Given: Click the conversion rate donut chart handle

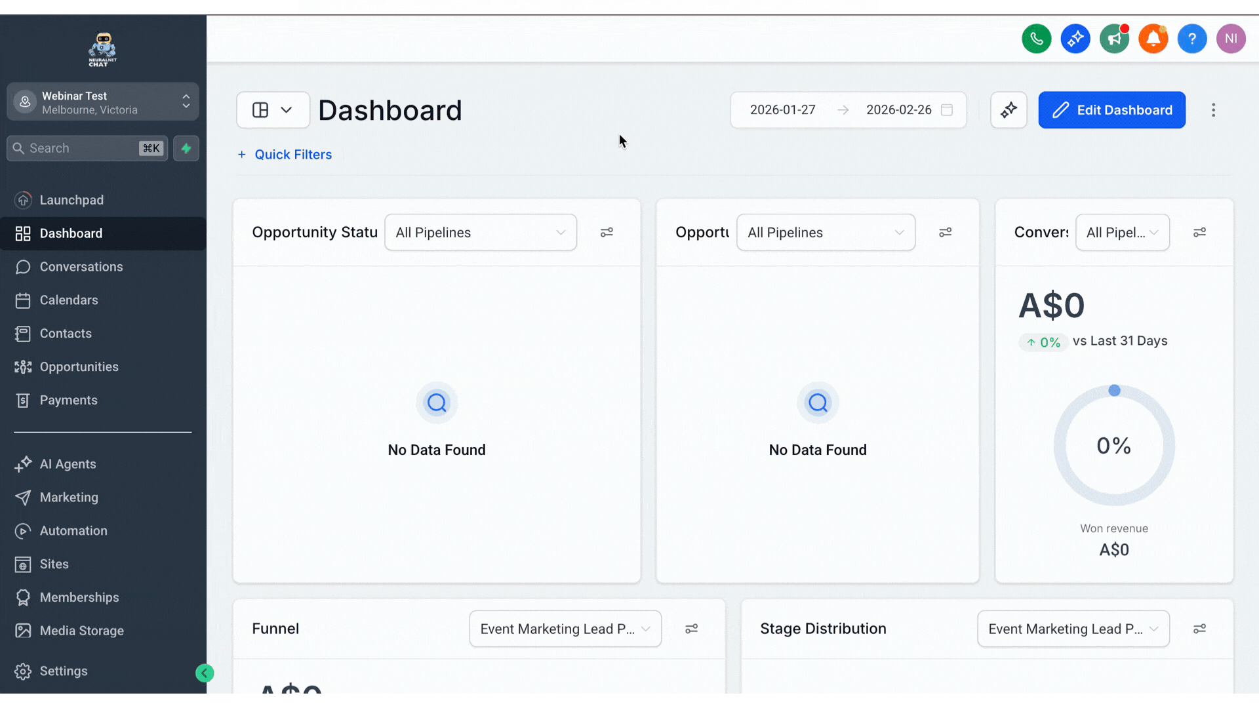Looking at the screenshot, I should click(x=1114, y=391).
